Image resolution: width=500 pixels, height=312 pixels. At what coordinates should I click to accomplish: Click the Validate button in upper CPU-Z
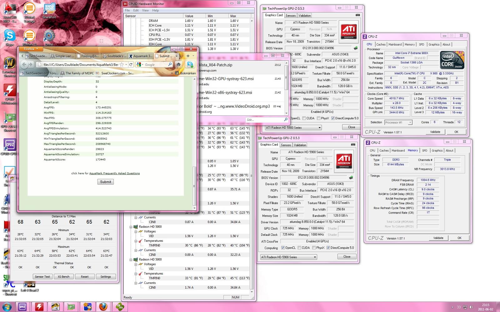point(435,132)
